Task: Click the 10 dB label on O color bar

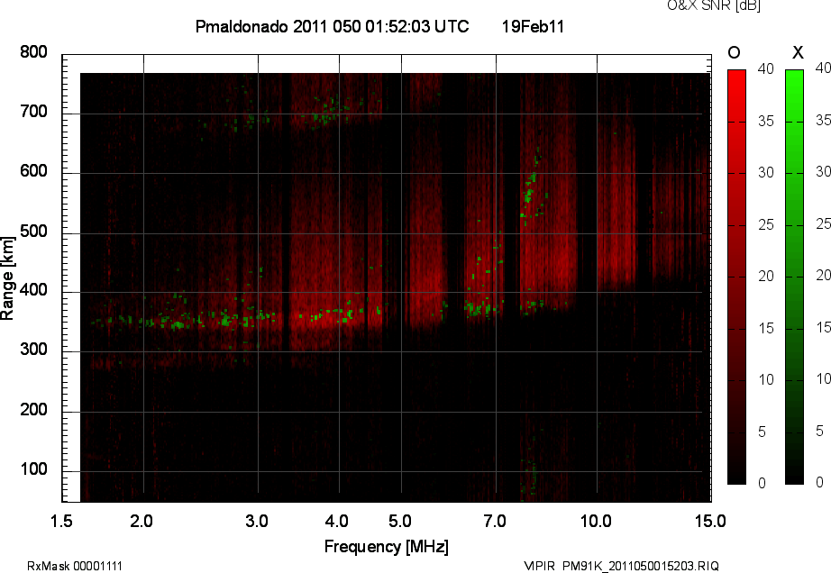Action: [x=766, y=379]
